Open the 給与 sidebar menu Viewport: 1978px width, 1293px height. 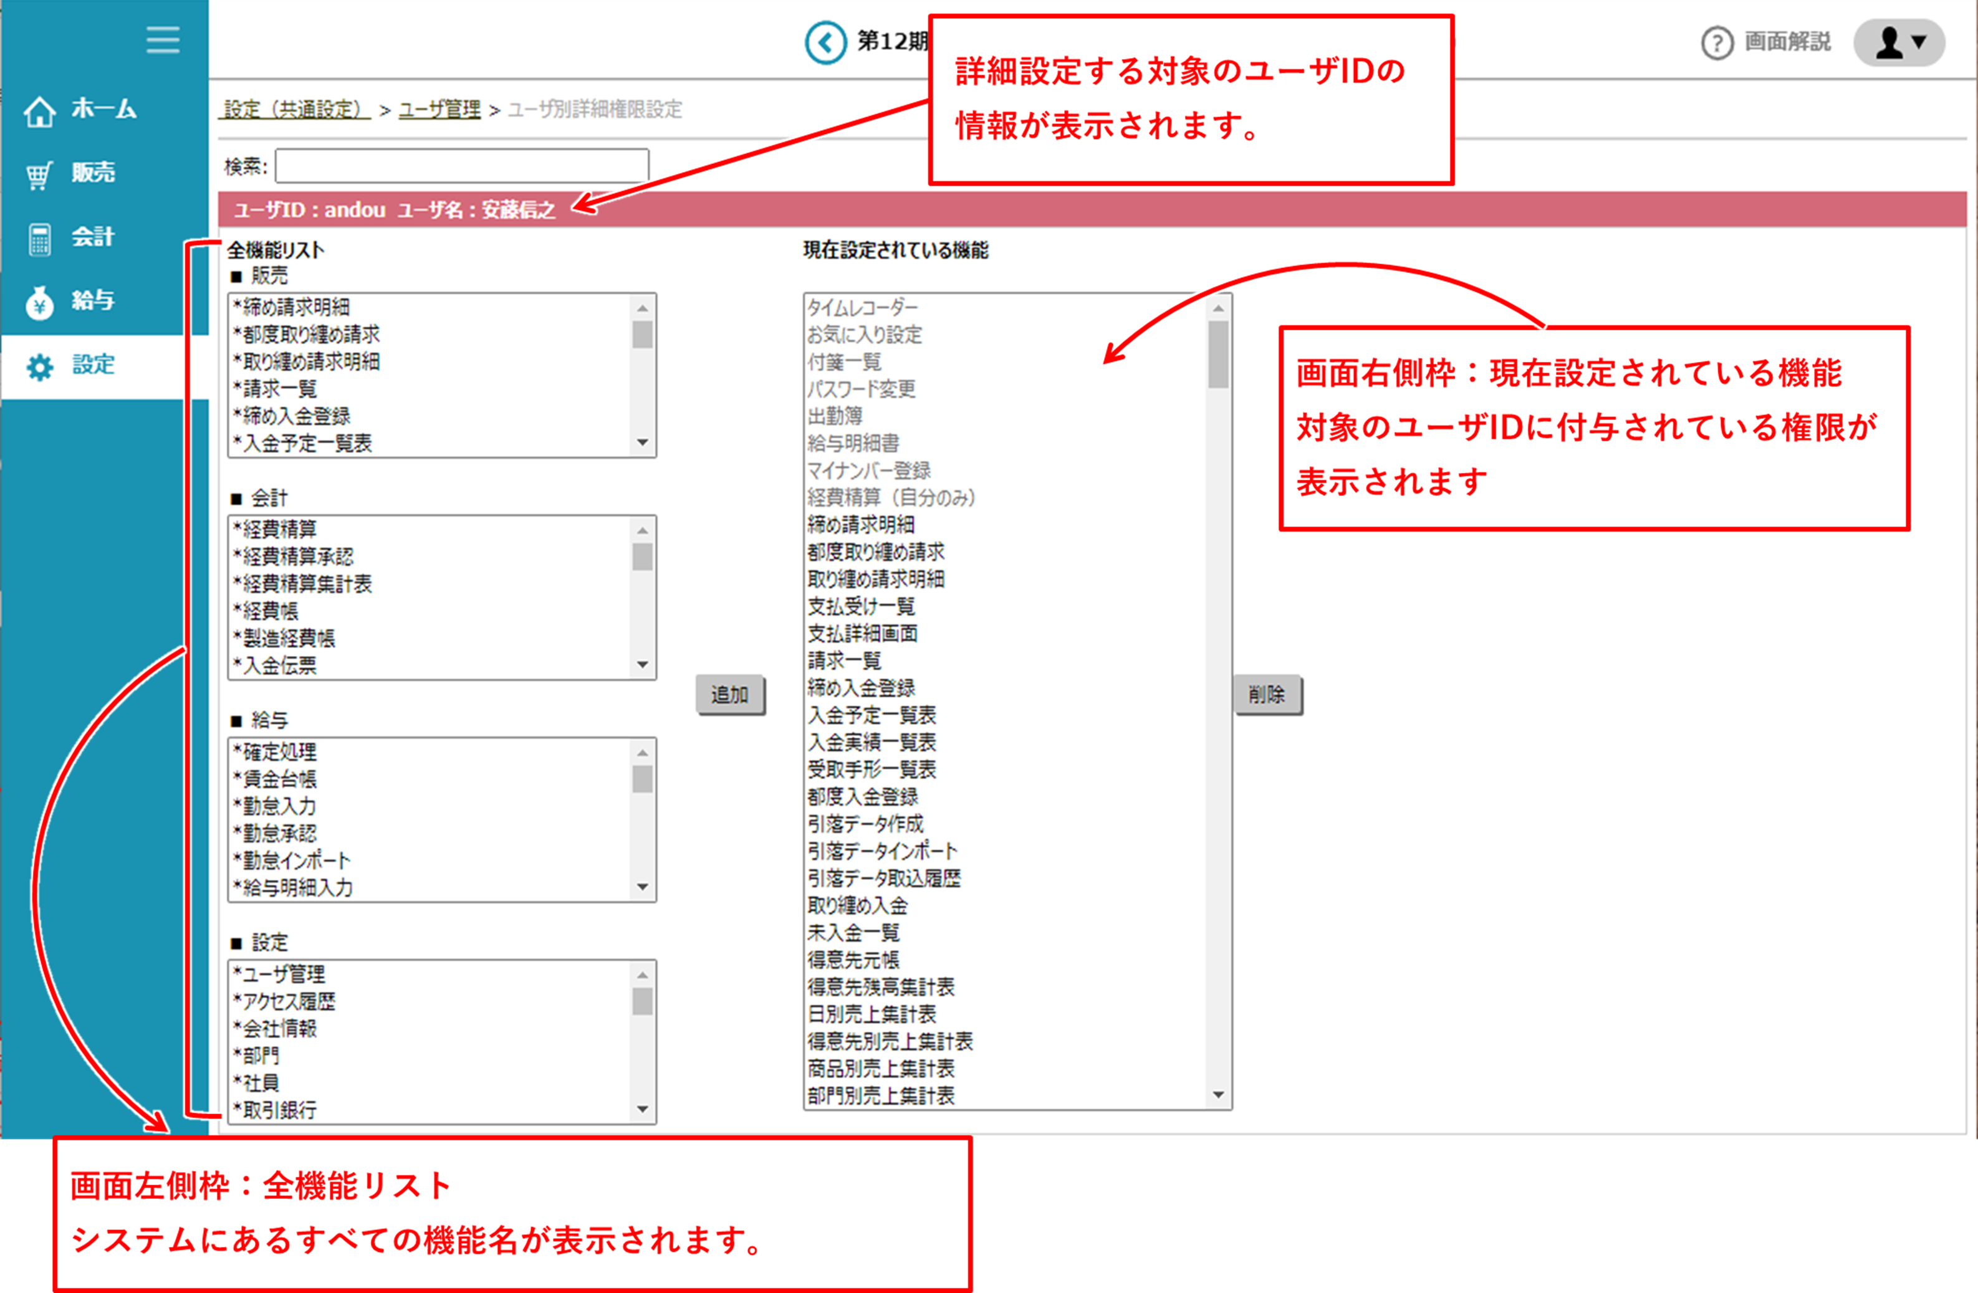click(x=93, y=300)
